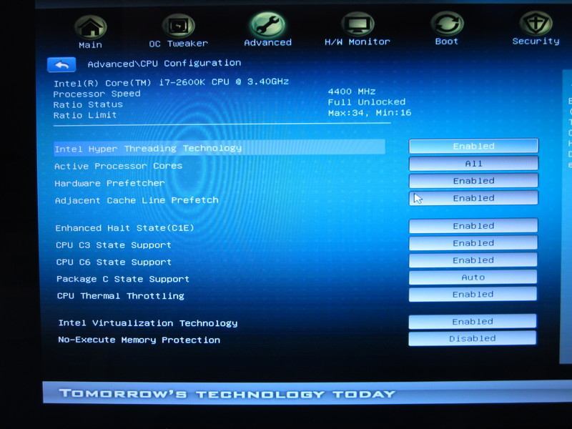The height and width of the screenshot is (429, 572).
Task: Switch to the Security tab label
Action: coord(536,41)
